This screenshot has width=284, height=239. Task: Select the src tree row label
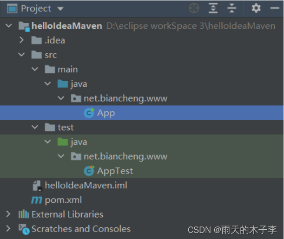point(51,55)
